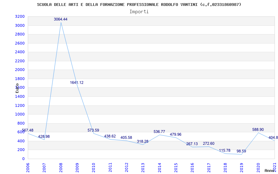Click the 1200 y-axis tick label
Viewport: 278px width, 174px height.
20,105
